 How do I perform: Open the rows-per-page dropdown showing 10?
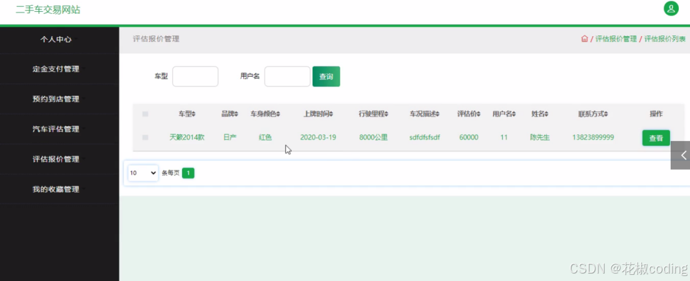pos(143,173)
